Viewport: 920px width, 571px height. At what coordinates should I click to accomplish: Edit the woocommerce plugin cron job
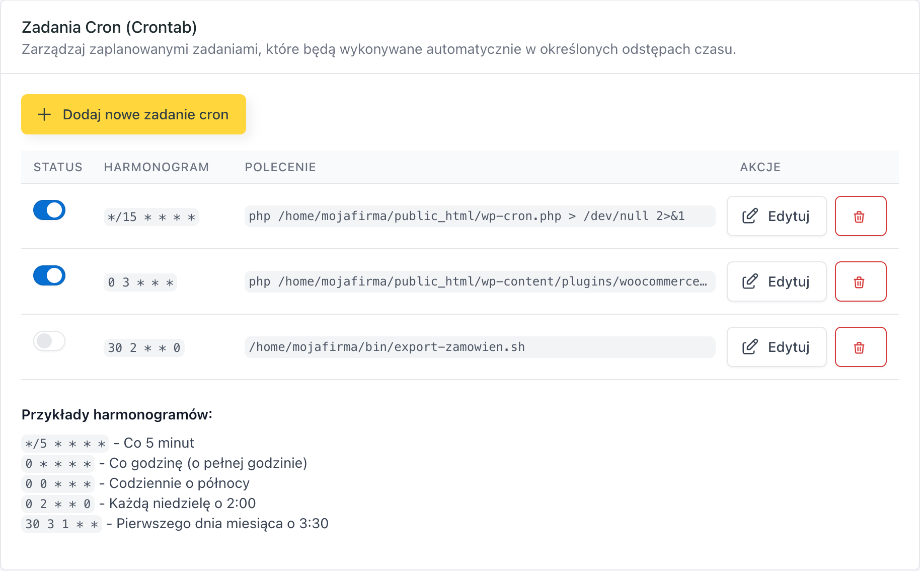[777, 281]
